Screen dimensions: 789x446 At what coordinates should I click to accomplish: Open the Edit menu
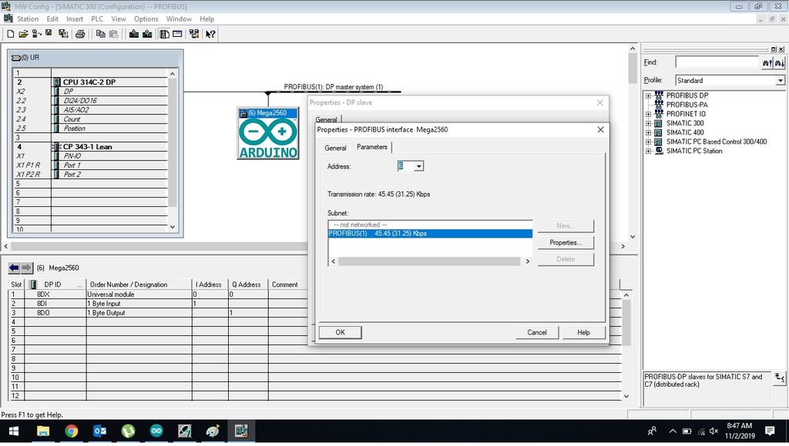click(52, 19)
